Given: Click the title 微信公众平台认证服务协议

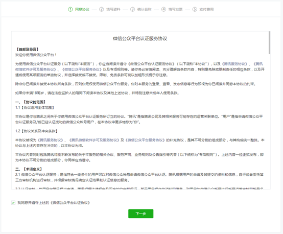Looking at the screenshot, I should coord(140,38).
